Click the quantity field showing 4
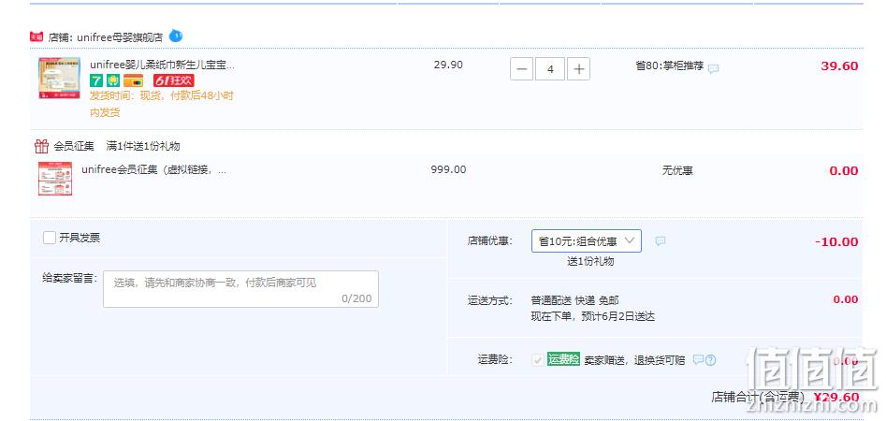Viewport: 886px width, 421px height. 550,69
